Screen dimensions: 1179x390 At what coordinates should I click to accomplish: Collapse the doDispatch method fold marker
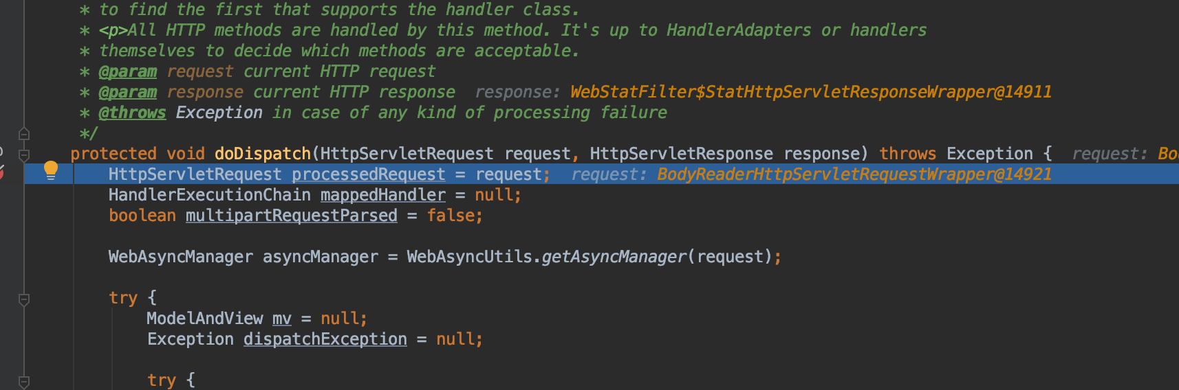pyautogui.click(x=23, y=155)
